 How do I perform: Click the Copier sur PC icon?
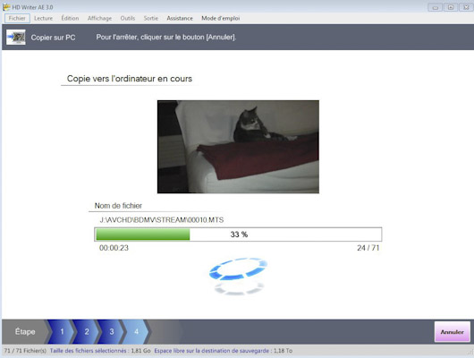[16, 38]
